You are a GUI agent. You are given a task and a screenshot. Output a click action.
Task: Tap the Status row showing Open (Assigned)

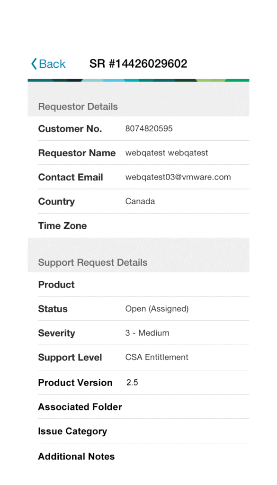[x=138, y=309]
